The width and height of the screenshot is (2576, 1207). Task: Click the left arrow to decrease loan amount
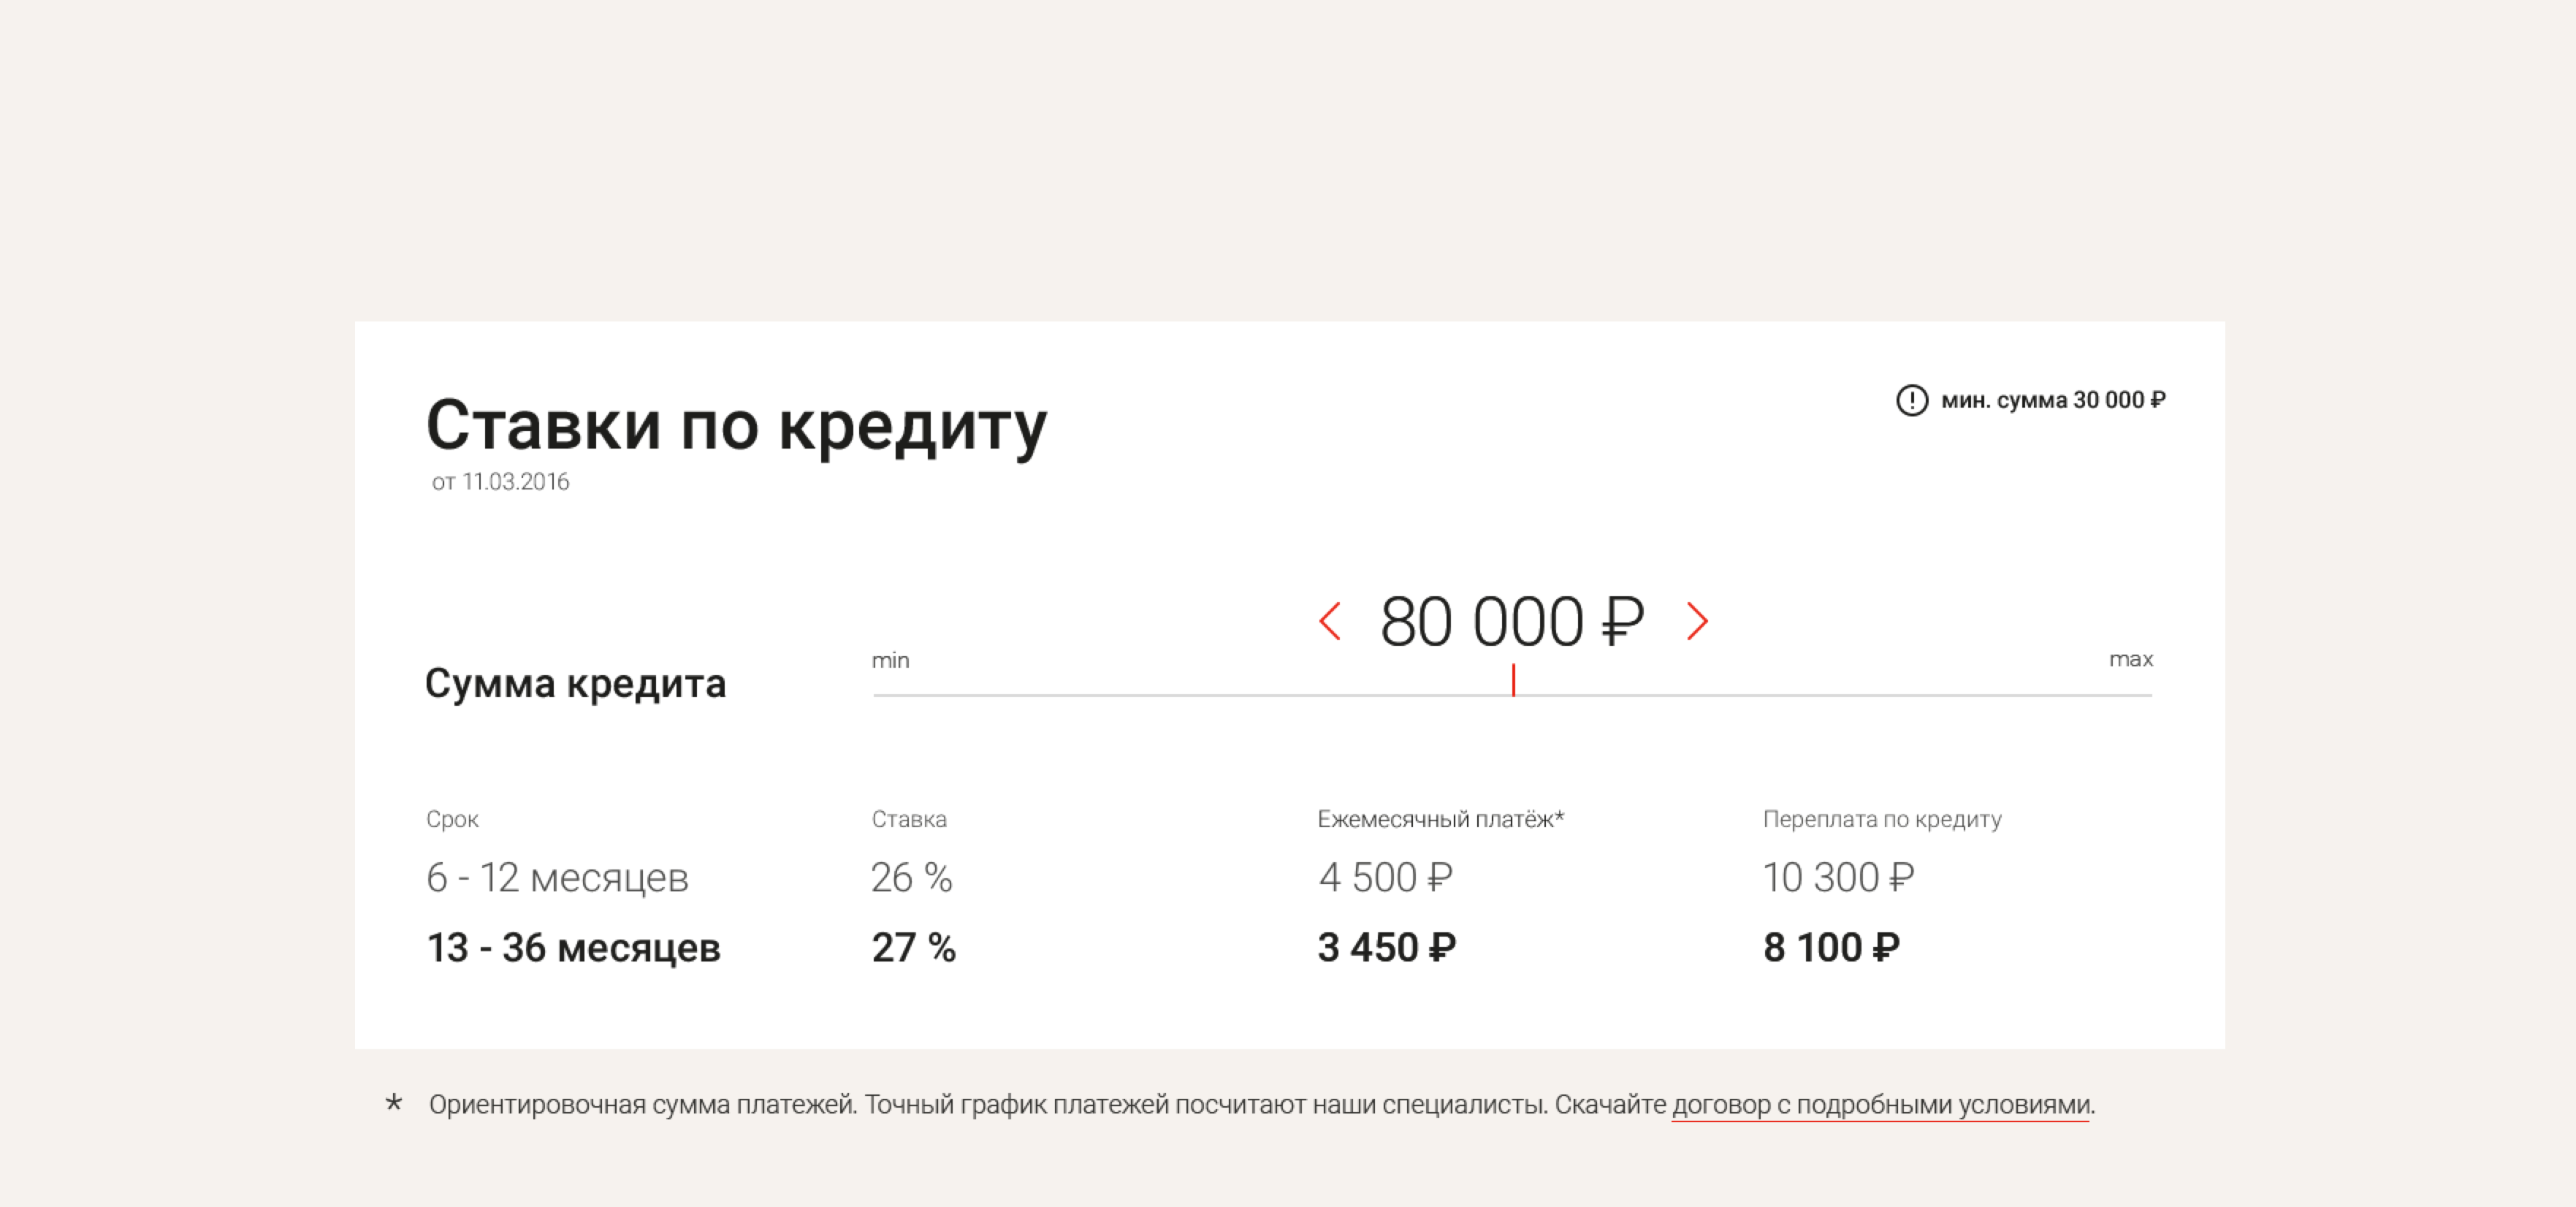[x=1329, y=621]
